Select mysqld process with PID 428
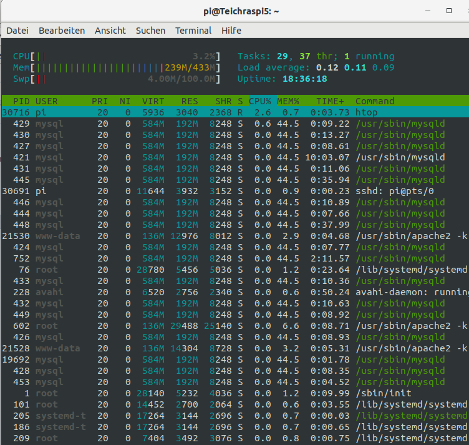 coord(235,371)
